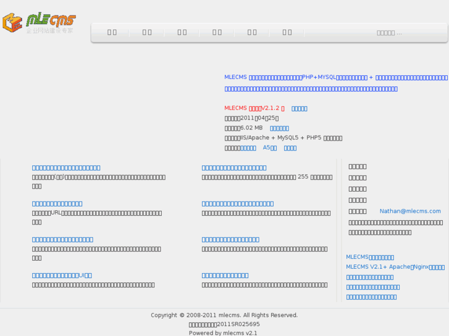Open the sixth item in the navigation bar

coord(287,33)
